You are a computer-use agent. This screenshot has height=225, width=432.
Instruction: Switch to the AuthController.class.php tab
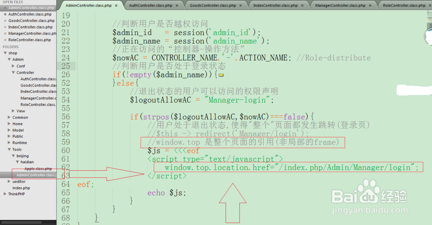[x=150, y=6]
